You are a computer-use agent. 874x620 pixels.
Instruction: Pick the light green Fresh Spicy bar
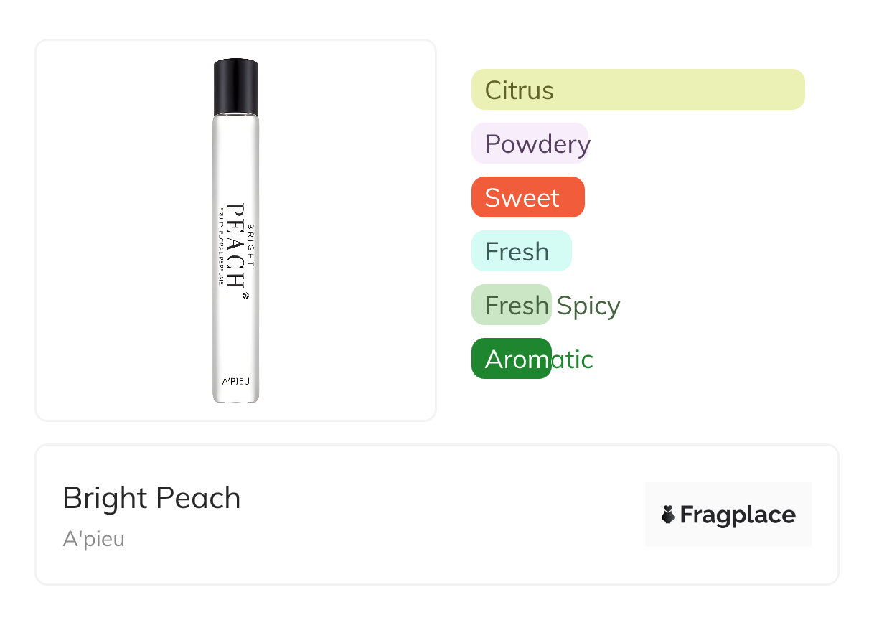point(511,305)
